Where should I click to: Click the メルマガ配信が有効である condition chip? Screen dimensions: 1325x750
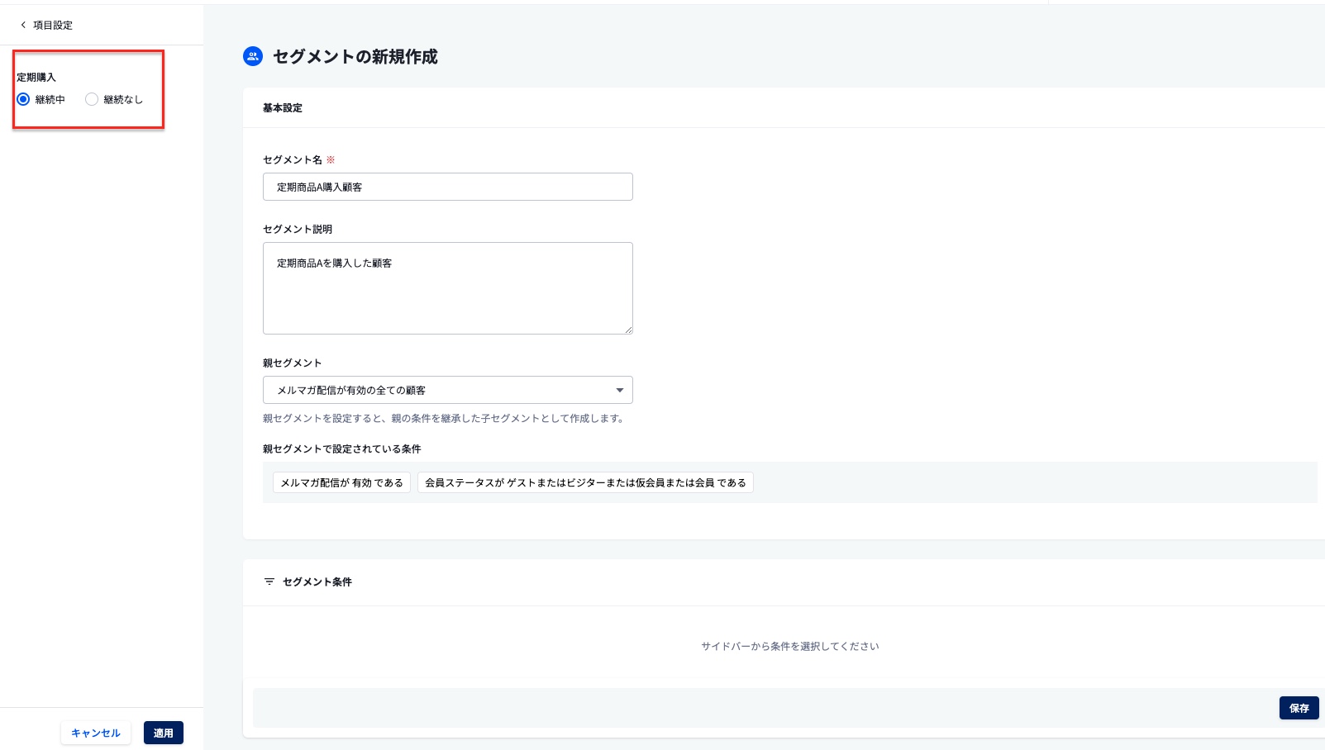point(341,482)
